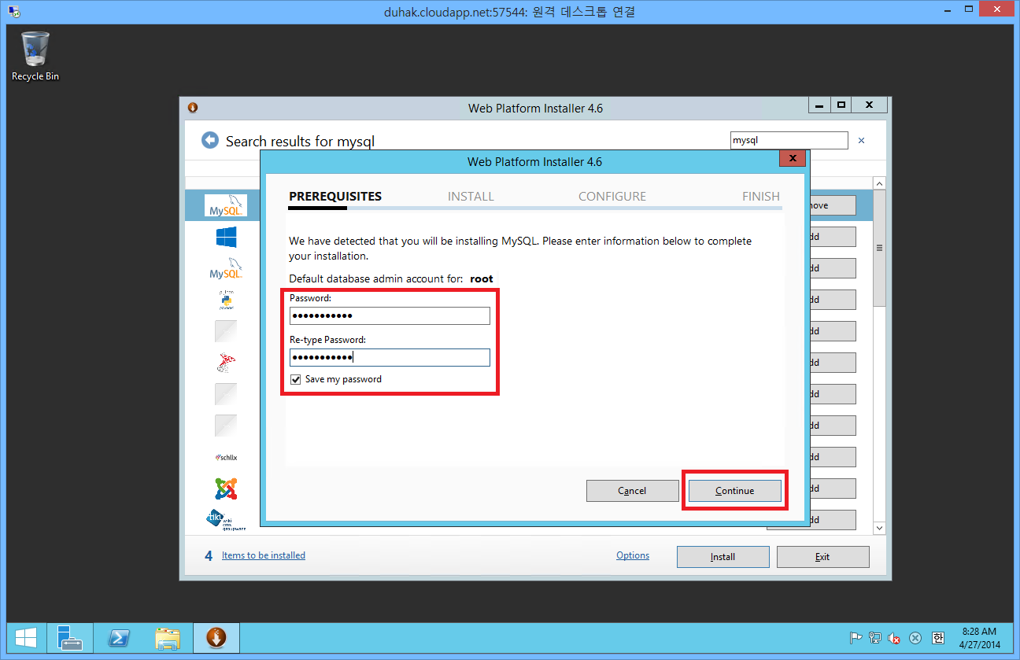
Task: Open the network tray icon
Action: click(875, 638)
